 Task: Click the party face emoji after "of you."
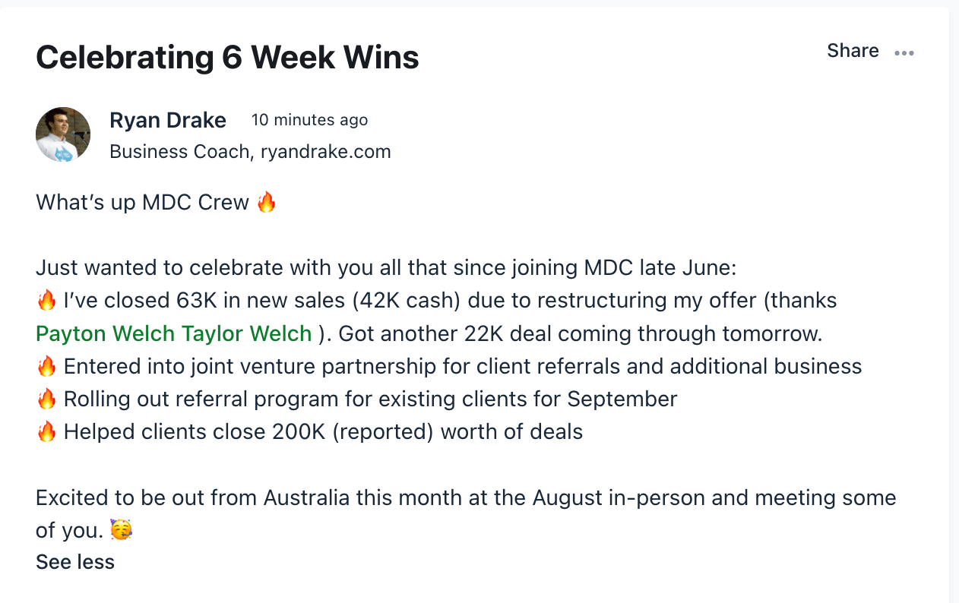121,530
